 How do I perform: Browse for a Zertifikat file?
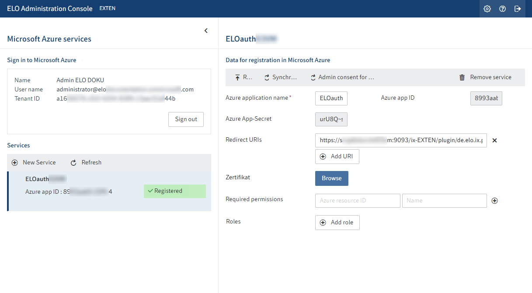pos(332,178)
